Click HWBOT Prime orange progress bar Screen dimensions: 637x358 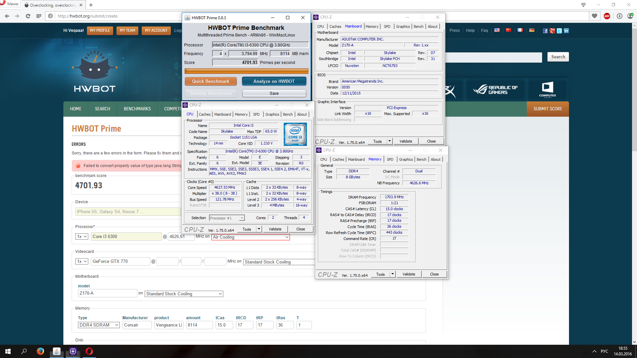click(246, 71)
